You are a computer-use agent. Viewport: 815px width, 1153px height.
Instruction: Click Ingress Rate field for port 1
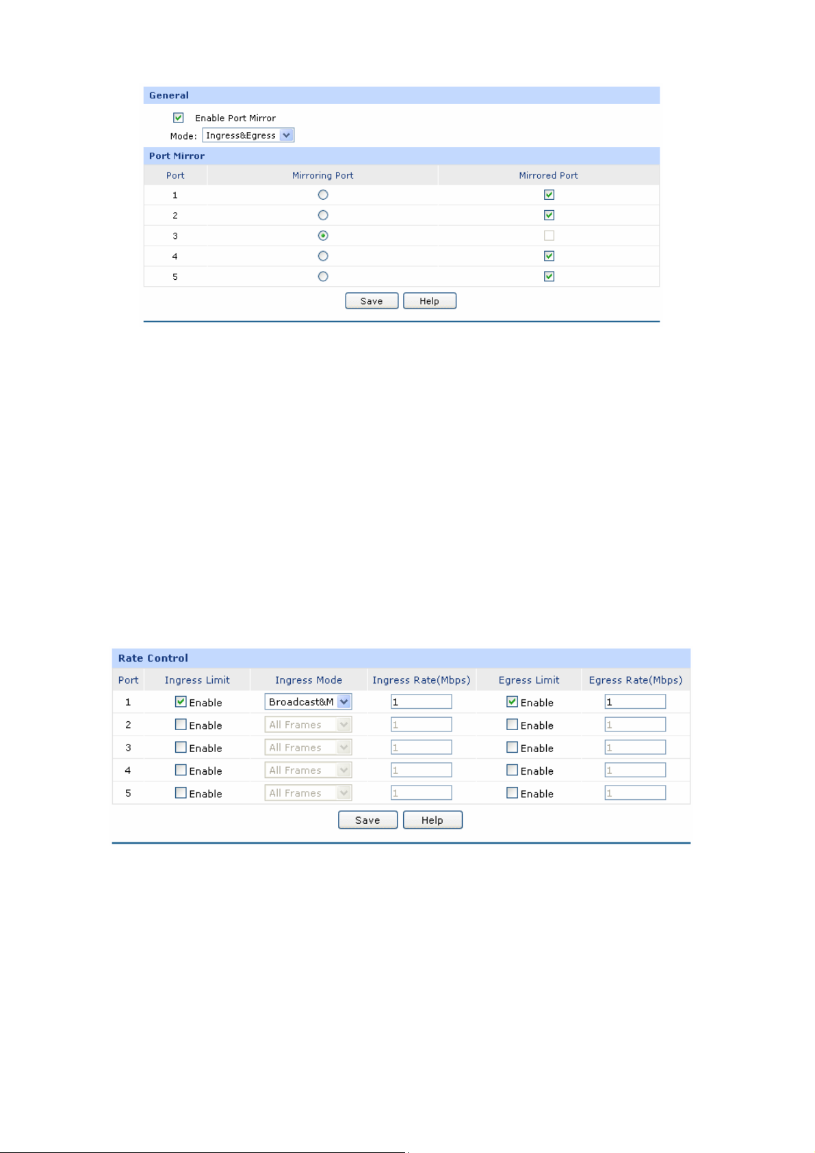click(x=421, y=701)
